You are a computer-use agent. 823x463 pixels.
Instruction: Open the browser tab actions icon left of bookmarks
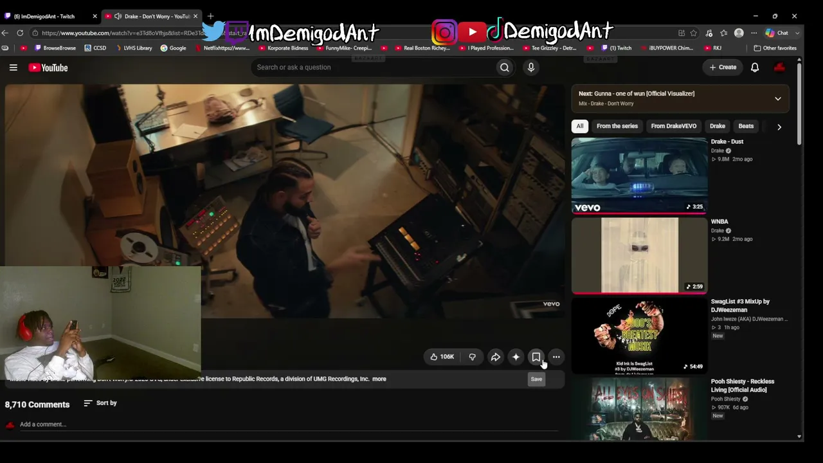[5, 48]
